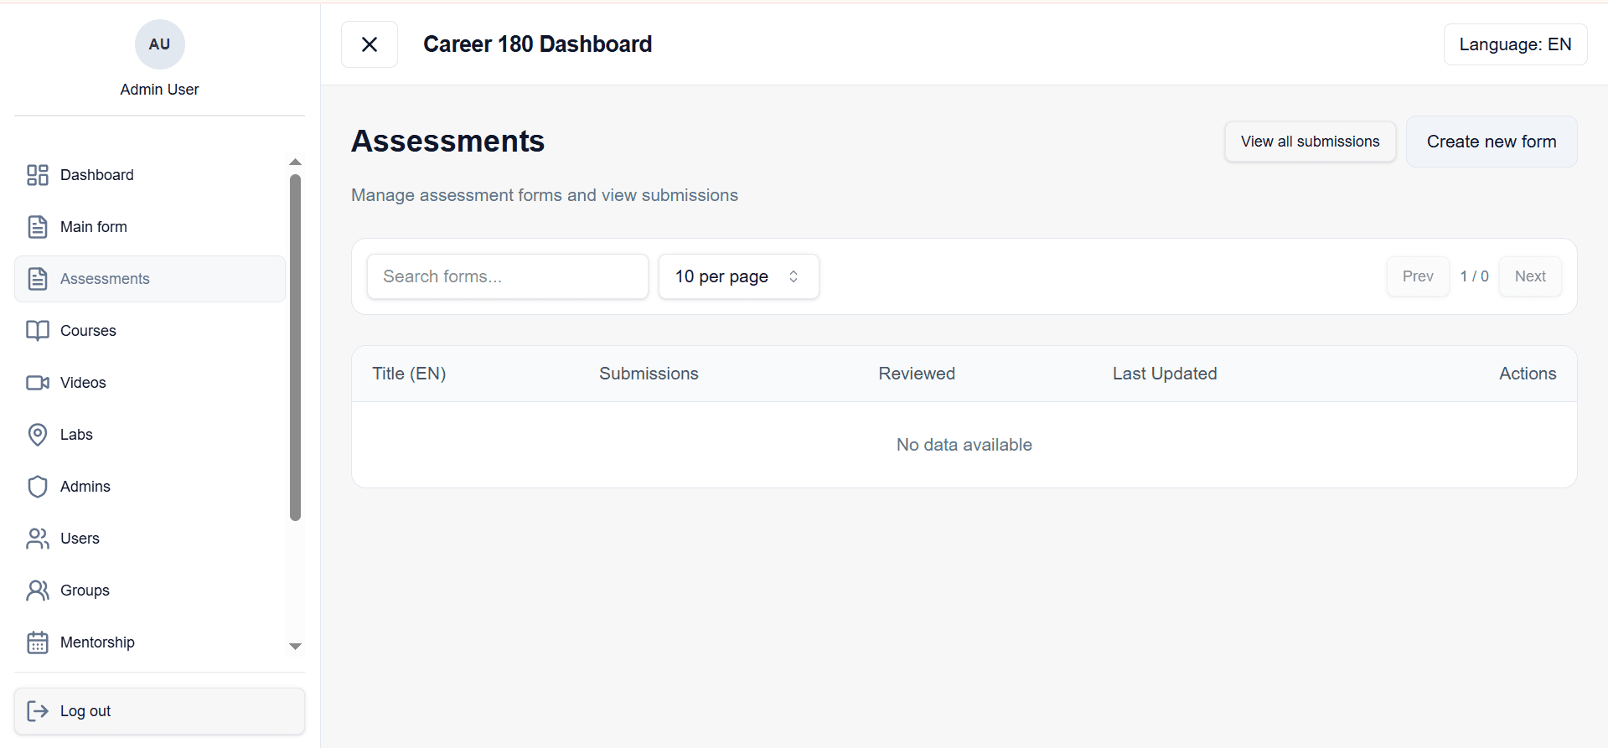Click the Prev pagination button
The height and width of the screenshot is (748, 1608).
point(1418,276)
